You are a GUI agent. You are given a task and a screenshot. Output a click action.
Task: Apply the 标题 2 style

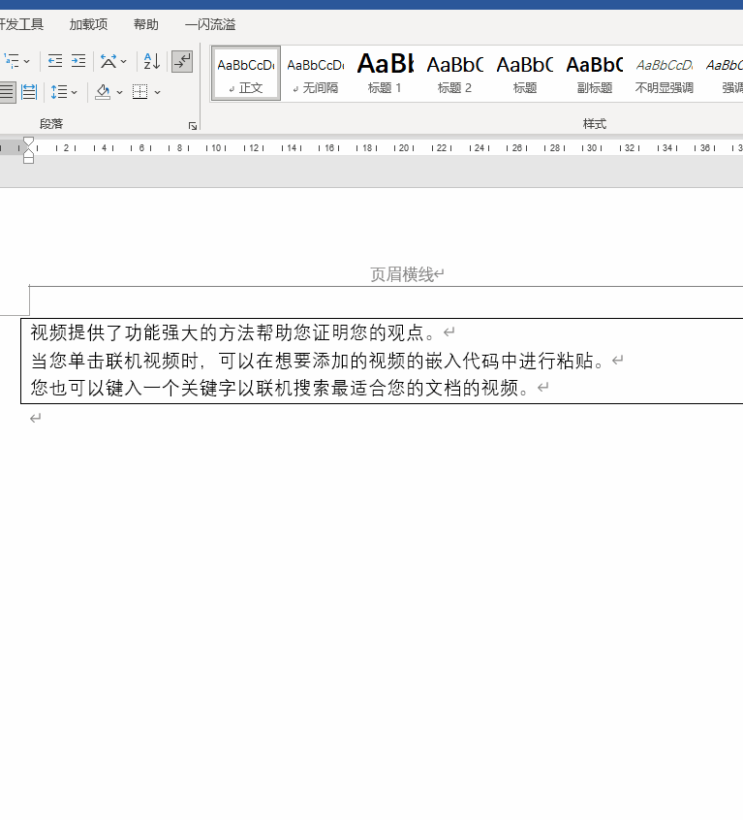pos(454,74)
